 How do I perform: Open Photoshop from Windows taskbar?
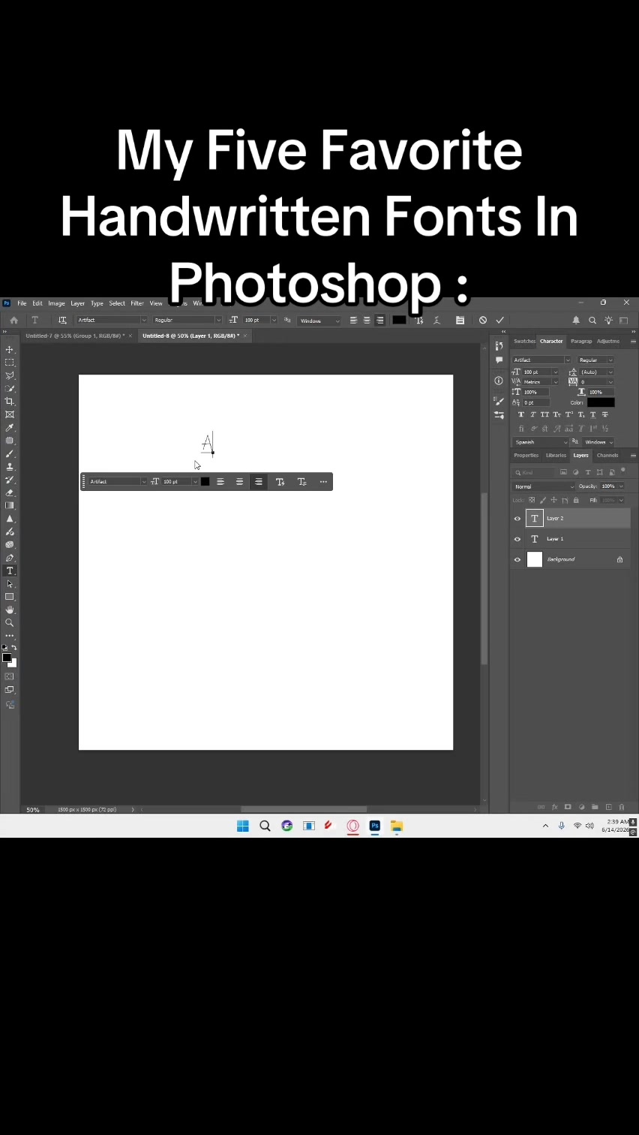(375, 826)
